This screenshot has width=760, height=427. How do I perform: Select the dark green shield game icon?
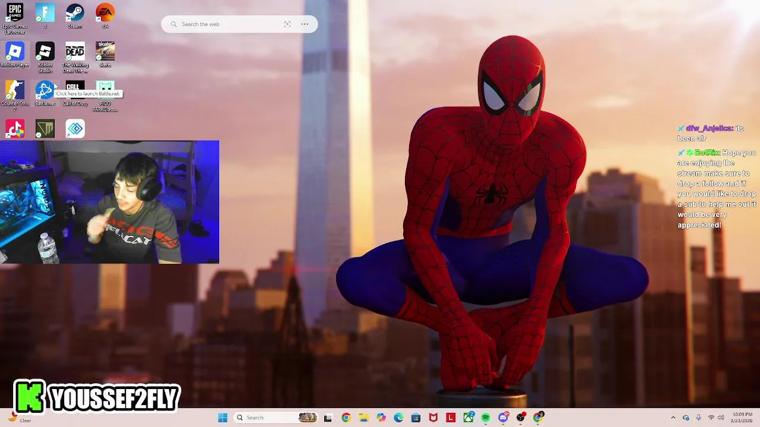(45, 129)
